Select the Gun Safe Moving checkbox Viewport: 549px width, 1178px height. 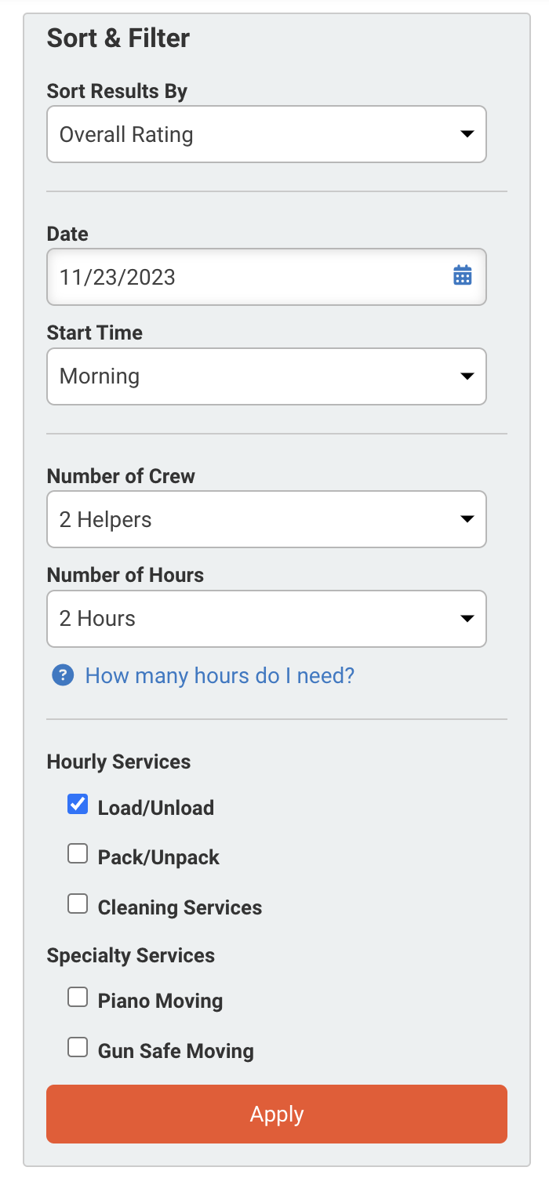click(78, 1048)
